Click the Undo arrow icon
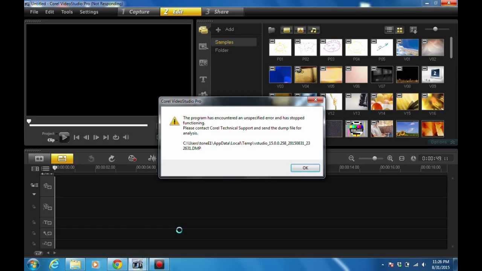 91,158
